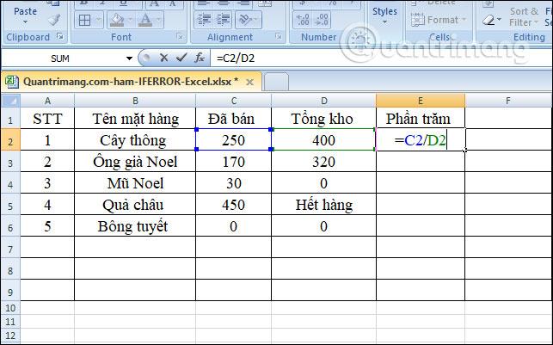
Task: Select the column A header
Action: coord(47,101)
